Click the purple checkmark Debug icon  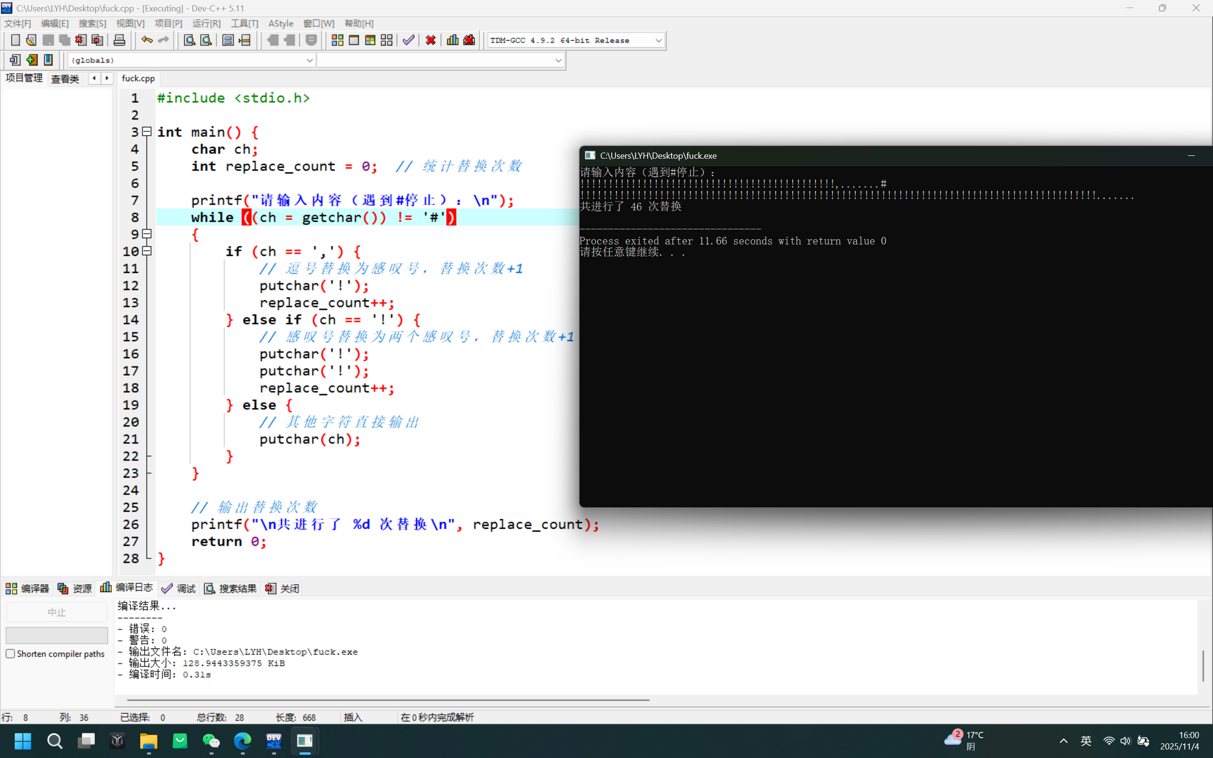click(408, 40)
